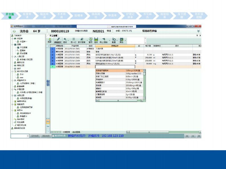The image size is (226, 169).
Task: Click the 刷新 refresh icon in toolbar
Action: pyautogui.click(x=50, y=40)
